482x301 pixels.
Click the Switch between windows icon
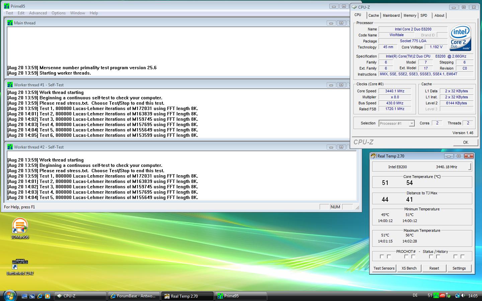pos(32,296)
